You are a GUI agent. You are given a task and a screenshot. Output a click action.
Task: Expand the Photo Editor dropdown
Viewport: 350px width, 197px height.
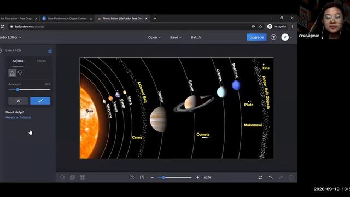(10, 37)
